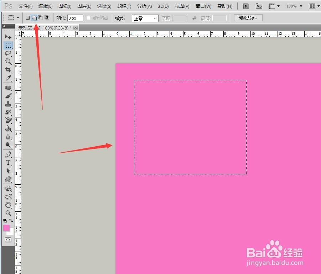This screenshot has width=321, height=274.
Task: Choose Intersect with selection mode
Action: coord(47,18)
